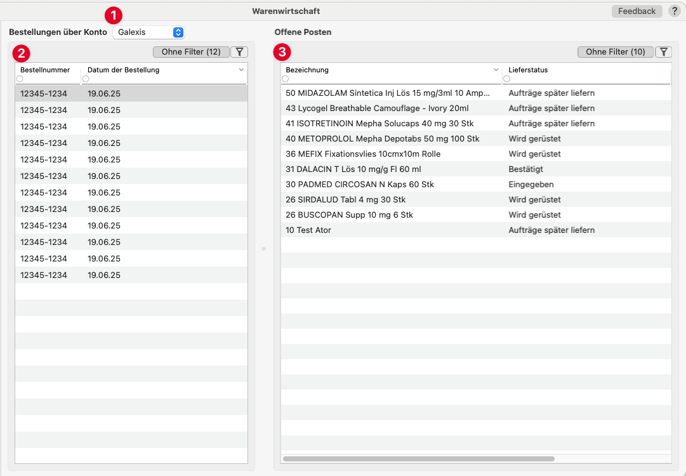
Task: Click search circle under Bezeichnung header
Action: (x=285, y=79)
